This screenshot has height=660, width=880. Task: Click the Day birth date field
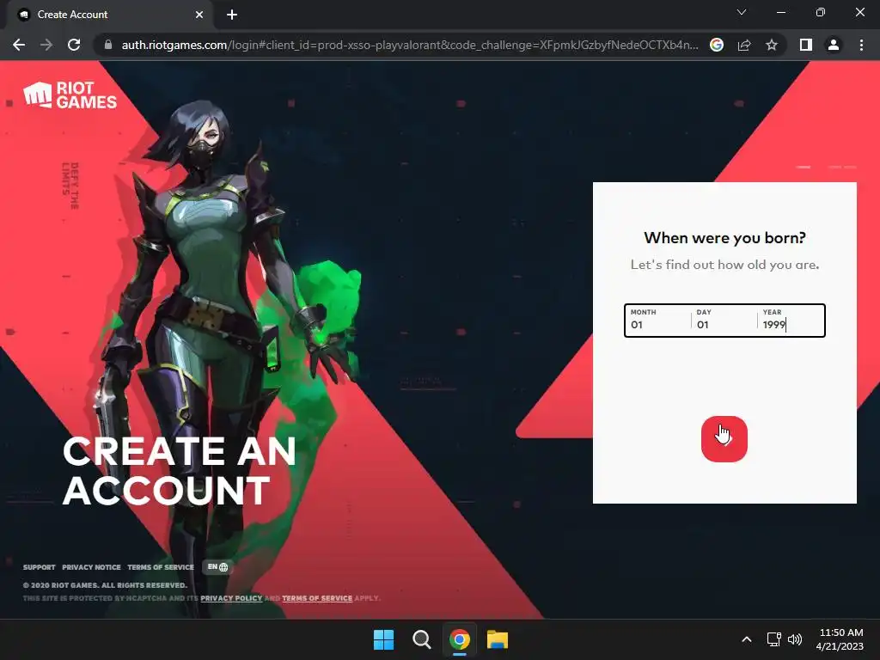(724, 321)
